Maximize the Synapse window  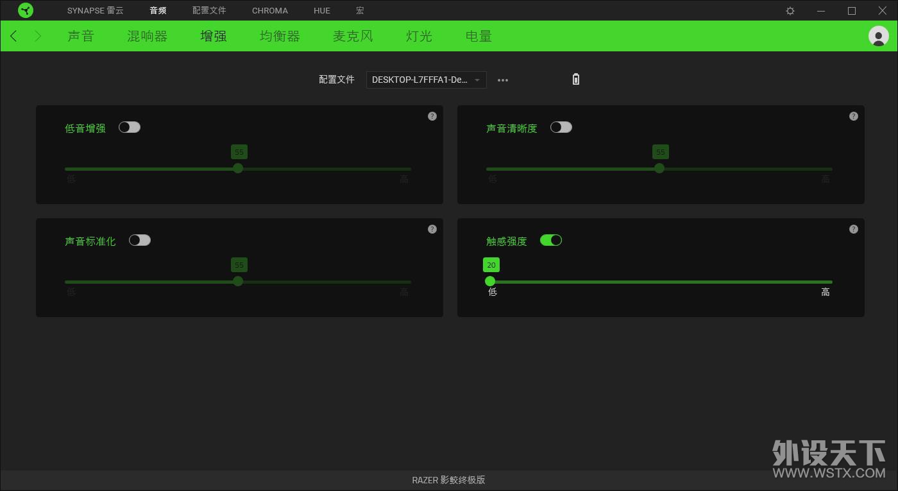(x=852, y=11)
